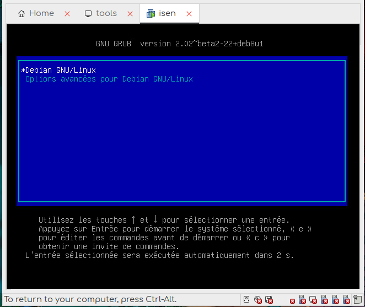365x307 pixels.
Task: Click the monitor-shaped device icon in status bar
Action: (313, 299)
